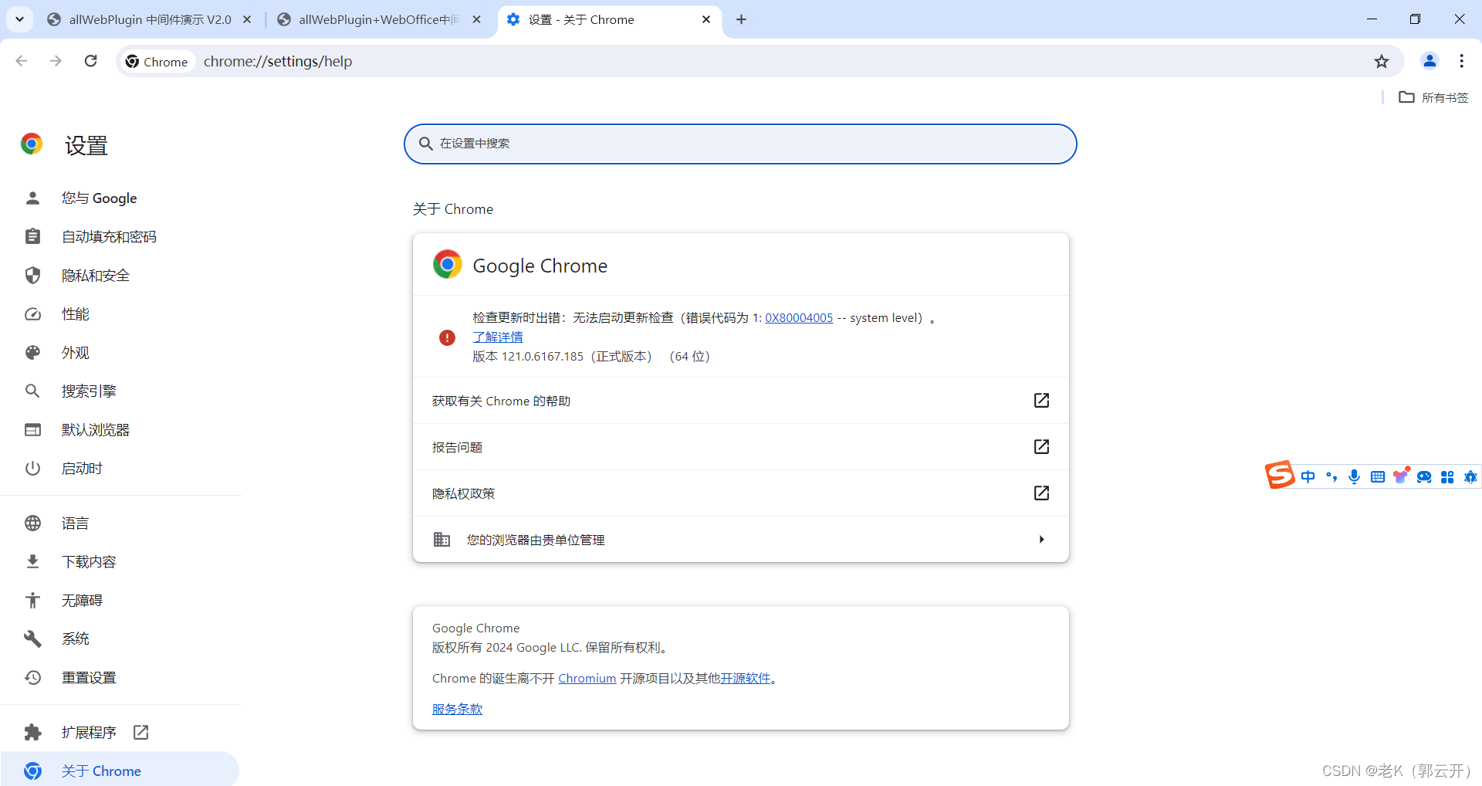Open 扩展程序 extensions page

click(x=121, y=733)
